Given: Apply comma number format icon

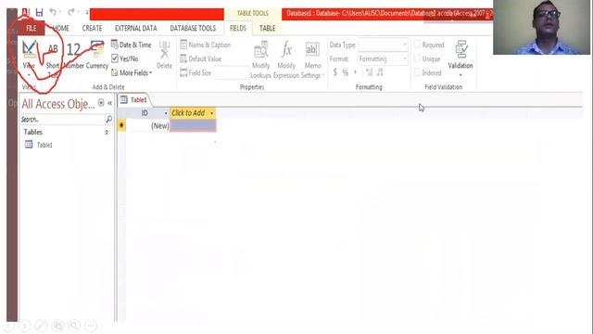Looking at the screenshot, I should 355,72.
